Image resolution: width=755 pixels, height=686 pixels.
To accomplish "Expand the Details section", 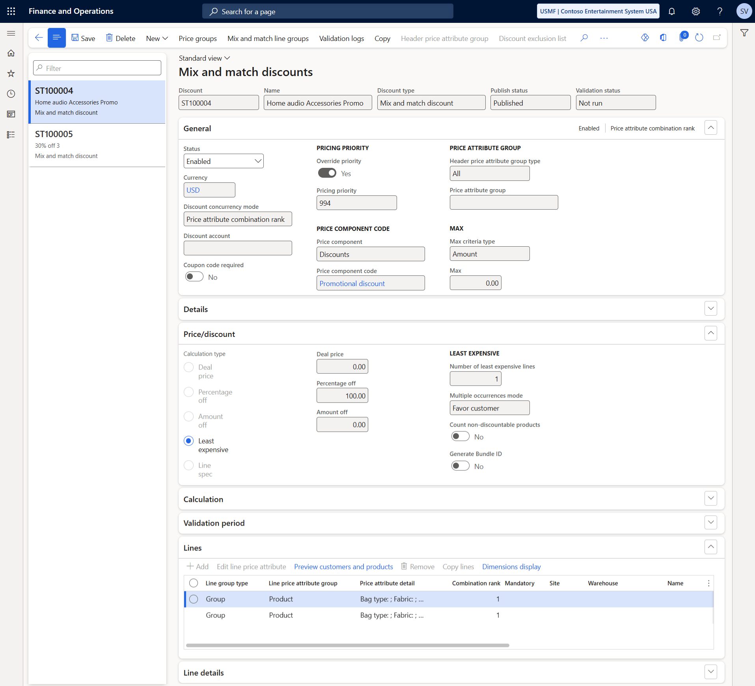I will (710, 309).
